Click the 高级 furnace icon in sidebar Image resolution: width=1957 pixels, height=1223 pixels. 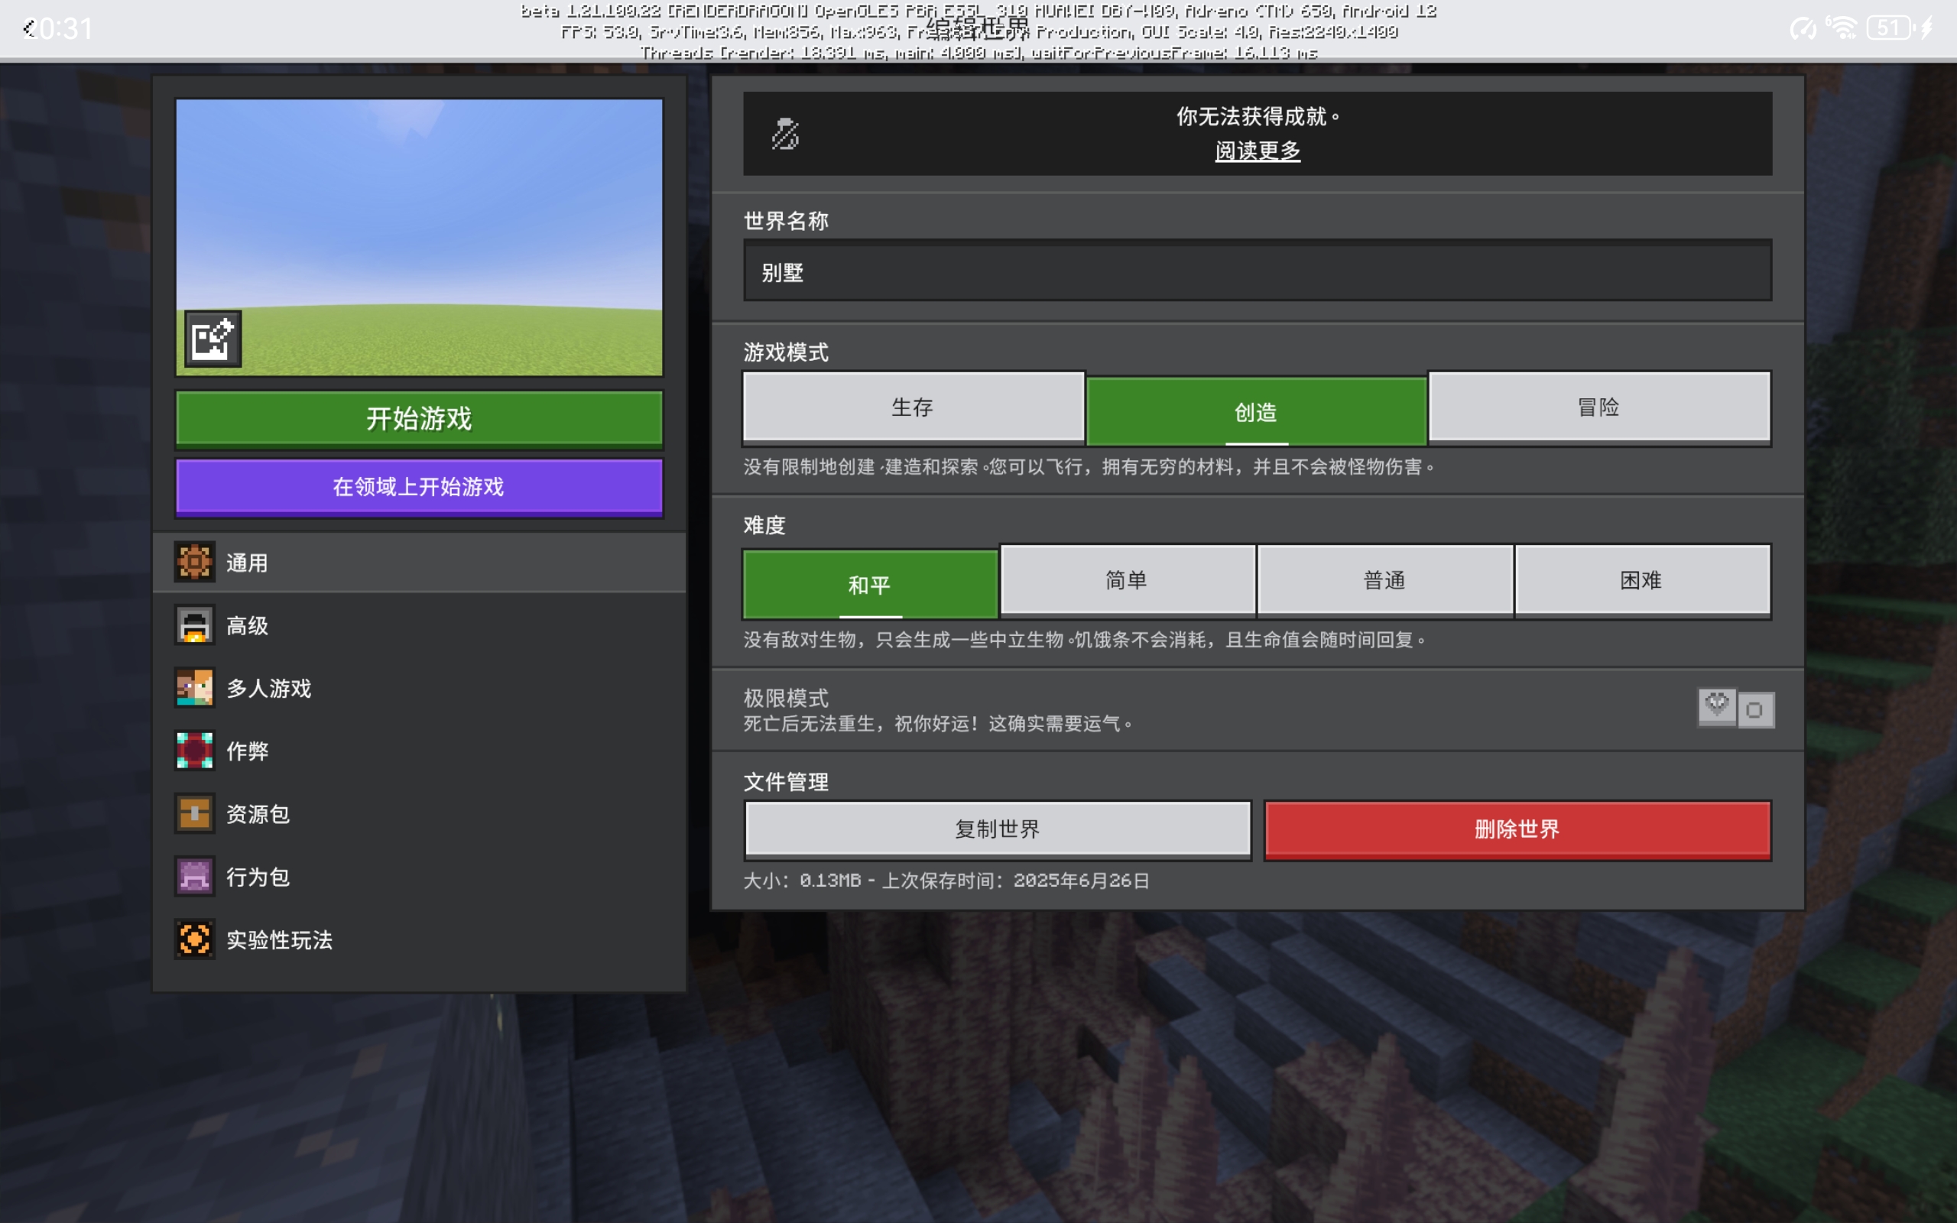[x=195, y=625]
